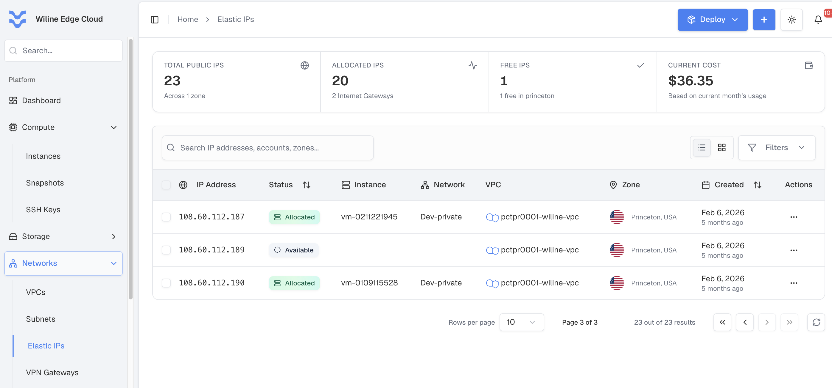Open Subnets in sidebar
Image resolution: width=832 pixels, height=388 pixels.
(x=41, y=319)
